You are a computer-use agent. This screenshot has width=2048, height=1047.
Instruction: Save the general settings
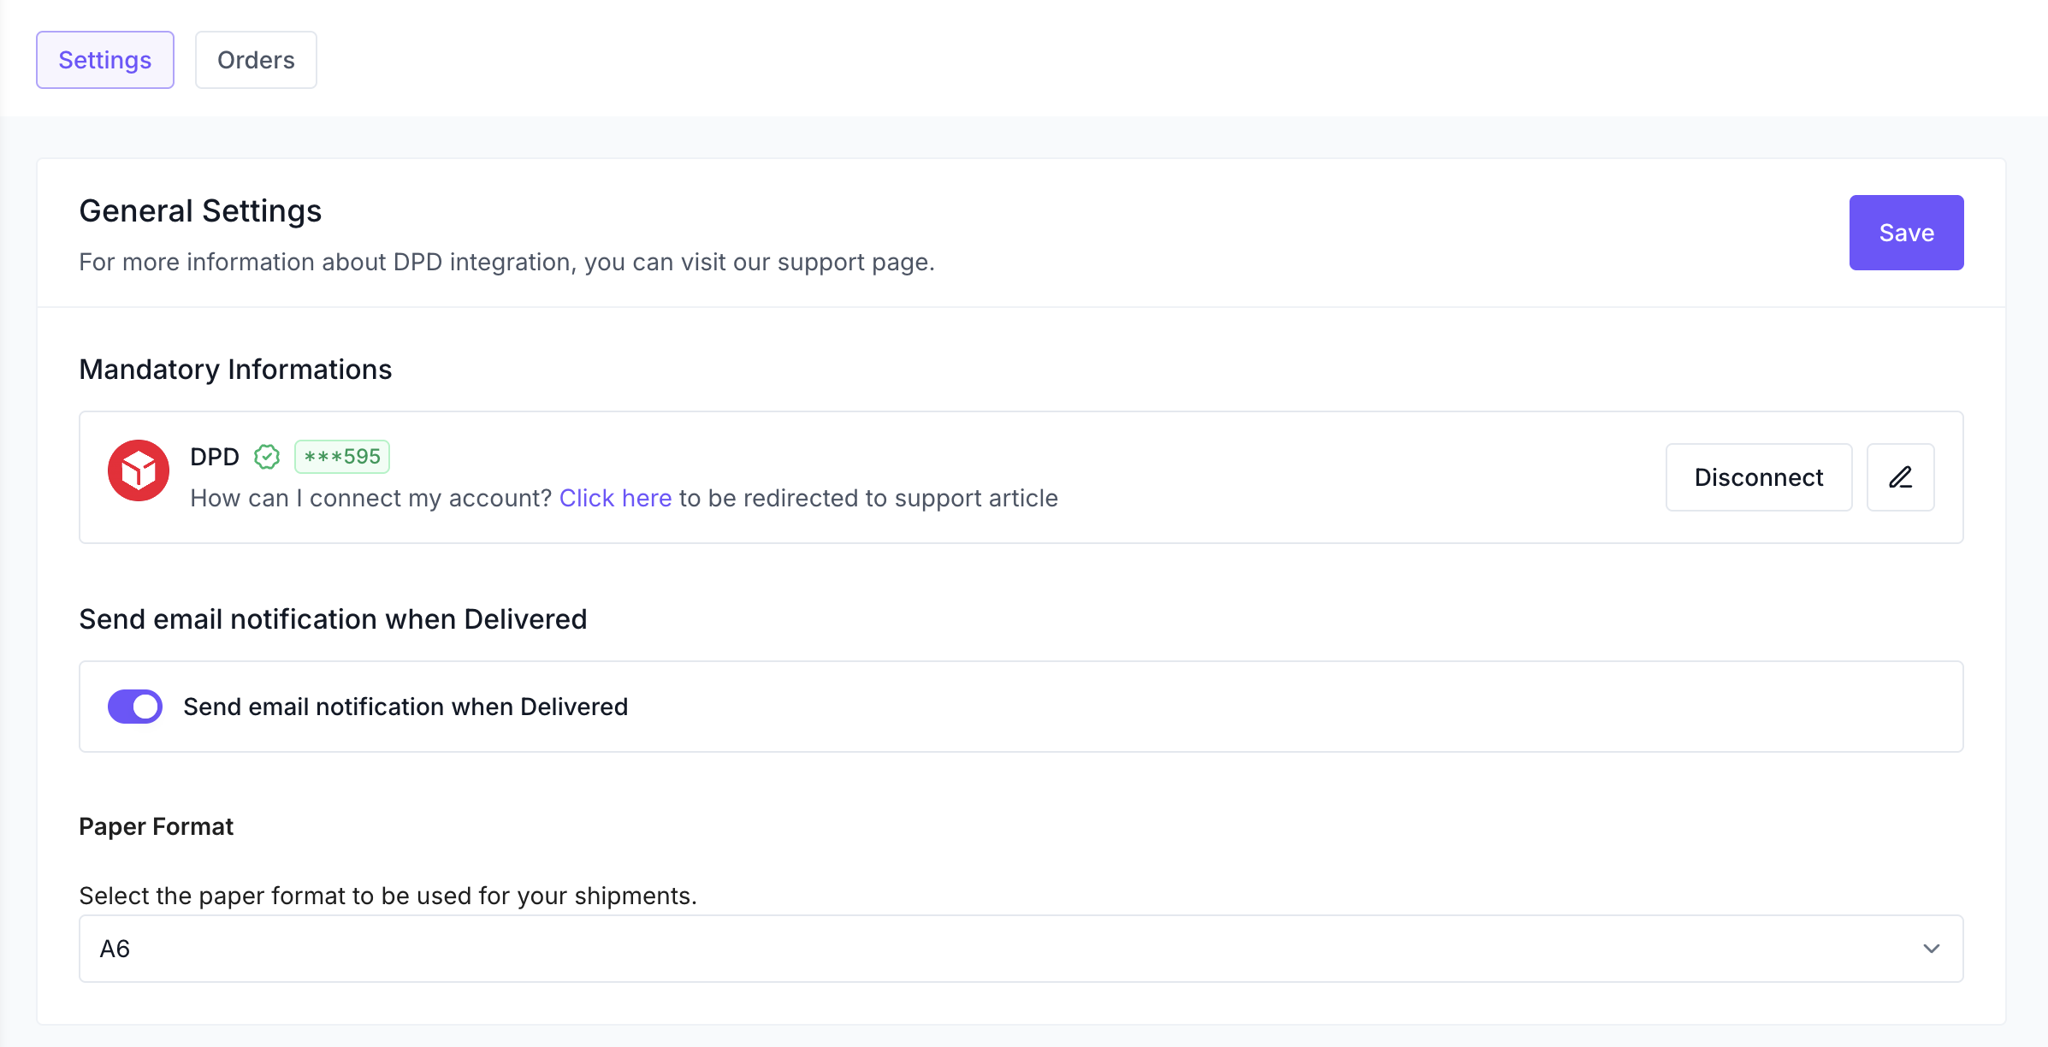tap(1906, 233)
